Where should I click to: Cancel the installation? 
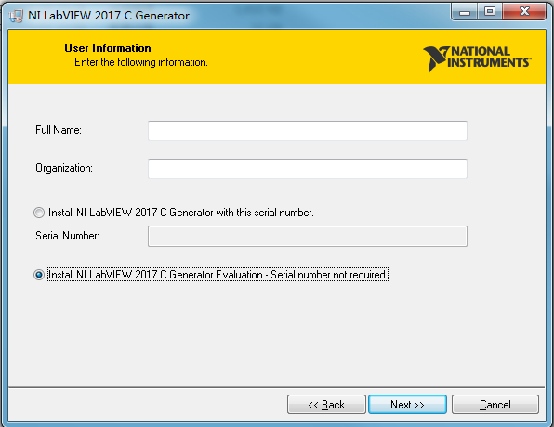[495, 405]
